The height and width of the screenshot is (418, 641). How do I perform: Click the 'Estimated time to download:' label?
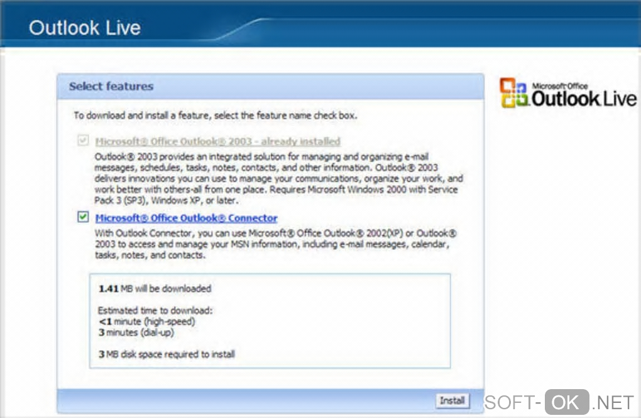pos(155,310)
